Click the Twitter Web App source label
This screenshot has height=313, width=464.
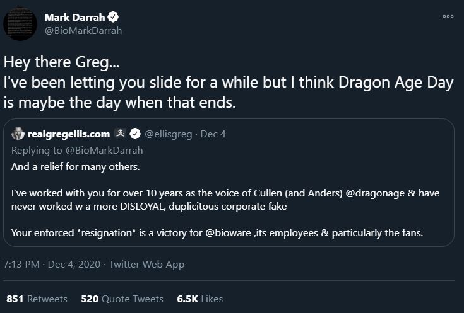pyautogui.click(x=147, y=265)
